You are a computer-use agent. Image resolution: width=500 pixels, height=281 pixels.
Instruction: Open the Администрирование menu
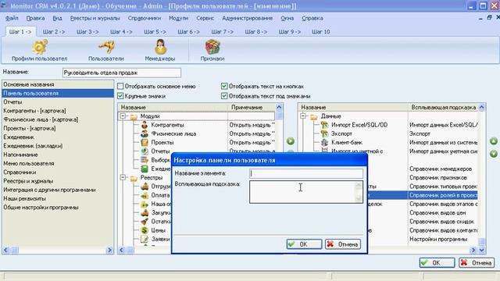pyautogui.click(x=248, y=18)
